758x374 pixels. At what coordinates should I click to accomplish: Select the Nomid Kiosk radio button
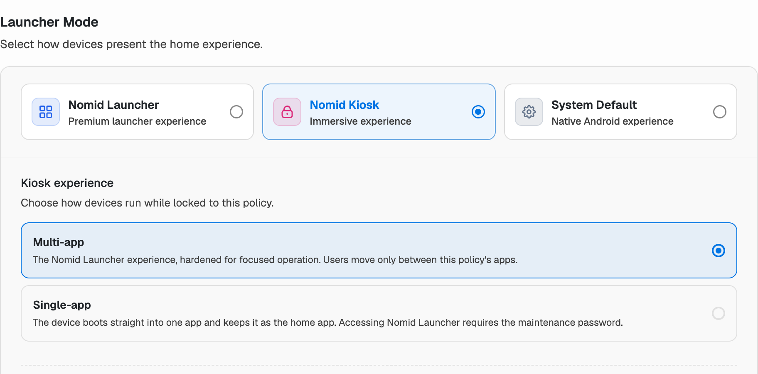pos(478,112)
